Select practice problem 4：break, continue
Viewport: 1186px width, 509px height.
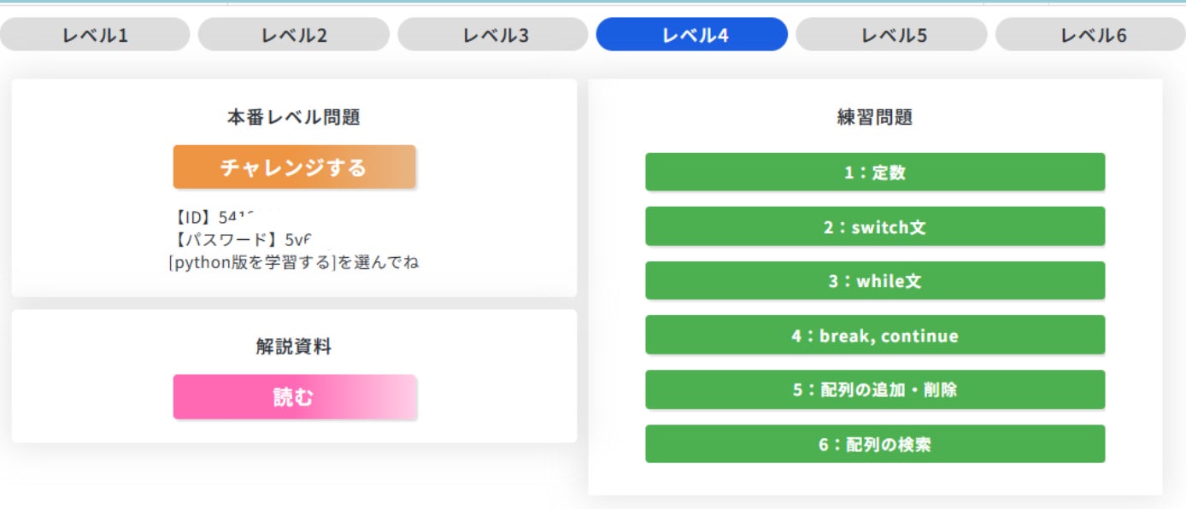click(x=875, y=336)
